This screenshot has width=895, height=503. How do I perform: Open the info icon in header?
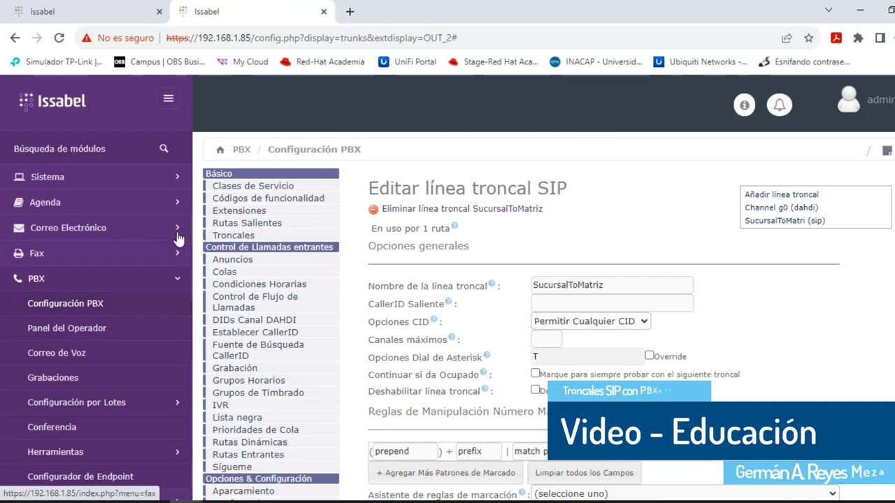(744, 105)
